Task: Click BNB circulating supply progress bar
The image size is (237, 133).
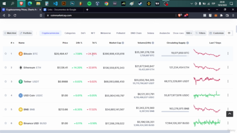Action: pyautogui.click(x=175, y=112)
